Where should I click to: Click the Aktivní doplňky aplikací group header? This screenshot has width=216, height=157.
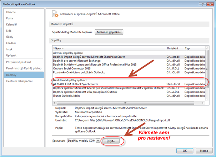68,53
